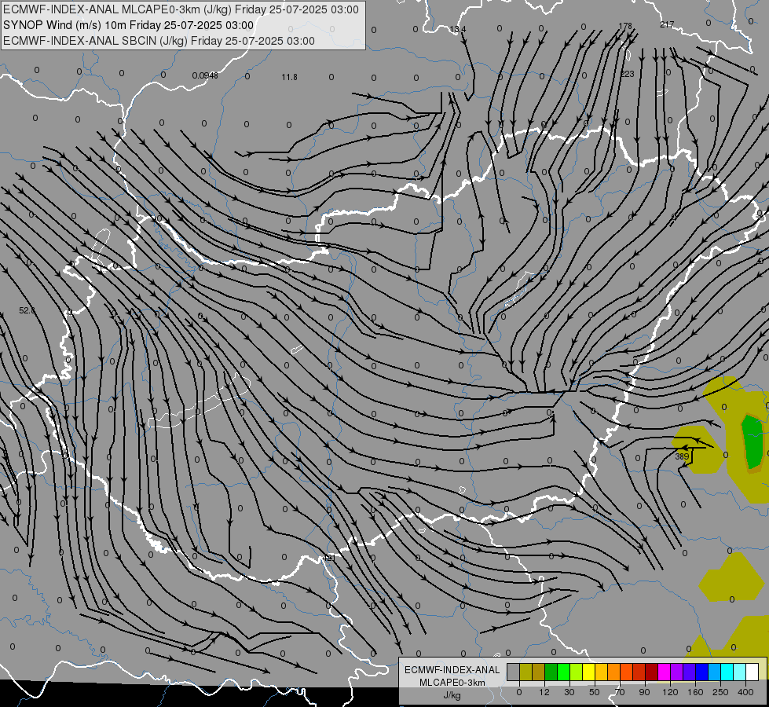Screen dimensions: 769x707
Task: Click the ECMWF-INDEX-ANAL legend heading
Action: coord(452,670)
